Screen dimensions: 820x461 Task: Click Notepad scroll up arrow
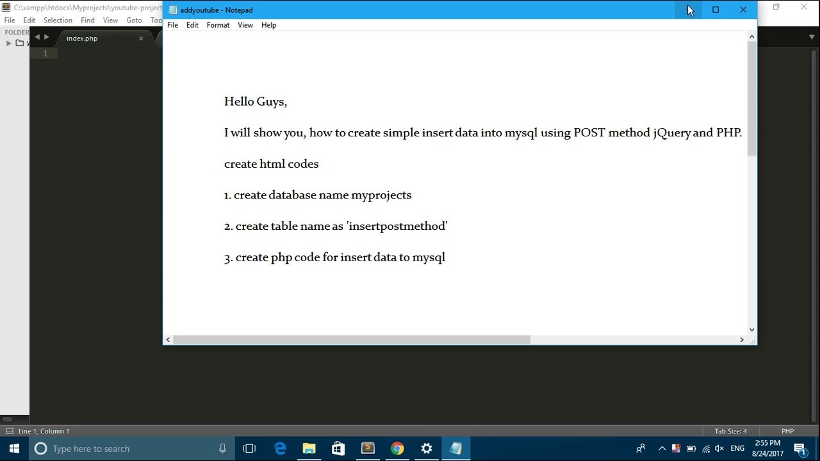751,36
